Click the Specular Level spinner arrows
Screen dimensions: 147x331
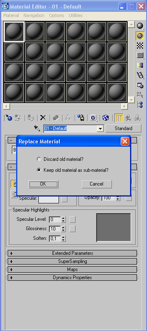pyautogui.click(x=63, y=220)
